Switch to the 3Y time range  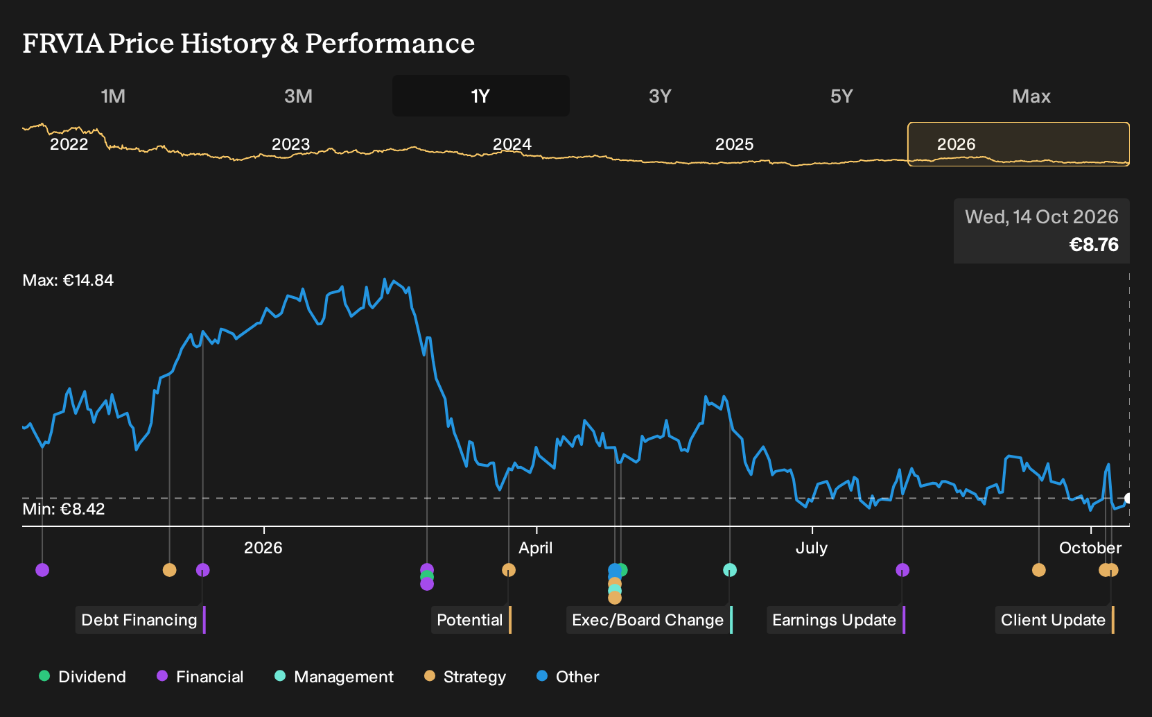point(660,96)
